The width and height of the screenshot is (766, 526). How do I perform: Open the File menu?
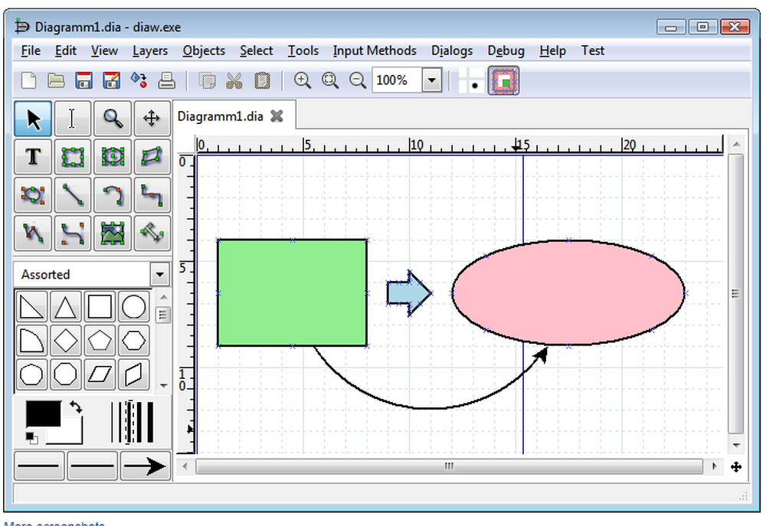point(31,51)
